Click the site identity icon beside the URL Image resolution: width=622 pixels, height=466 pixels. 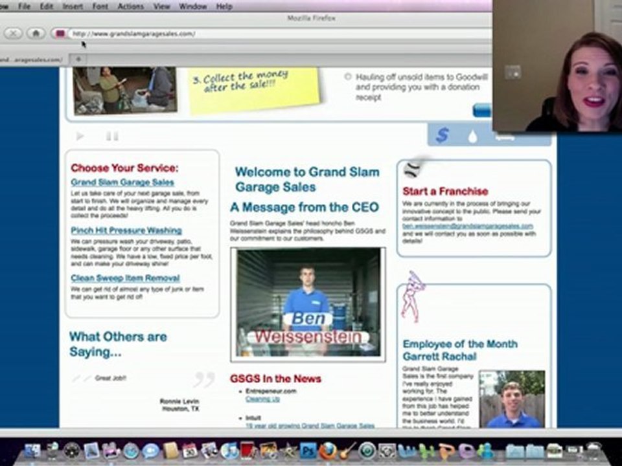(x=60, y=34)
